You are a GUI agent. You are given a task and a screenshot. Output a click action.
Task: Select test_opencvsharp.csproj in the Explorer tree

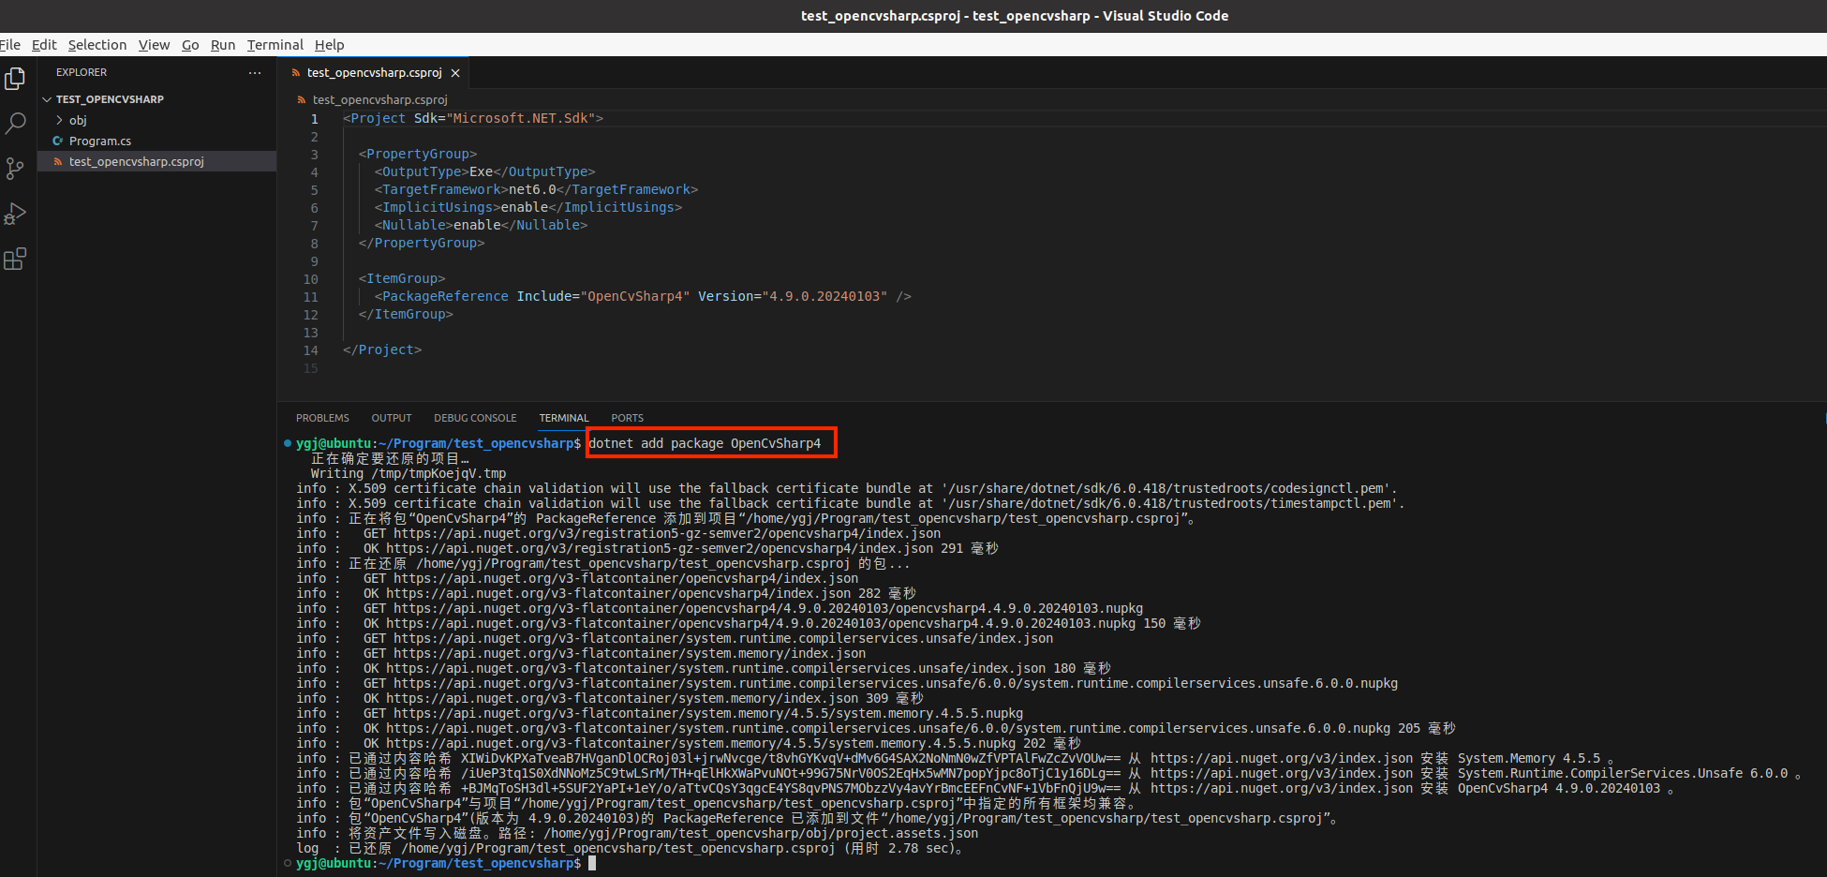(137, 161)
